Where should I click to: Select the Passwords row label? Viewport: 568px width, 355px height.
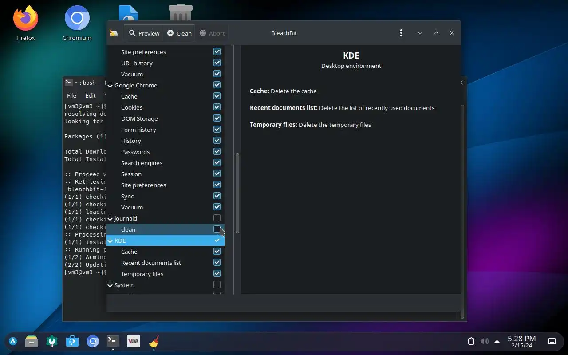click(x=135, y=152)
